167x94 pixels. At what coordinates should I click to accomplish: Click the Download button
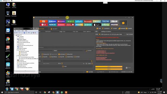point(89,51)
